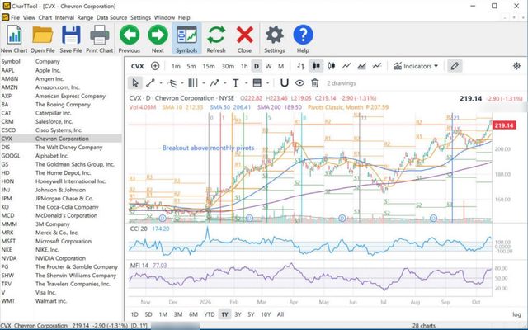Select 'Breakout above monthly pivots' text annotation

point(208,148)
